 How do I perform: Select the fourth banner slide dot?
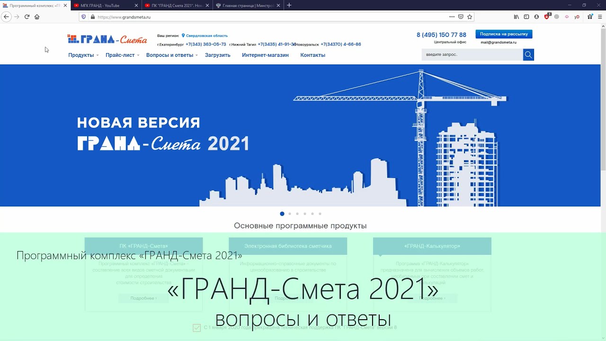(305, 214)
